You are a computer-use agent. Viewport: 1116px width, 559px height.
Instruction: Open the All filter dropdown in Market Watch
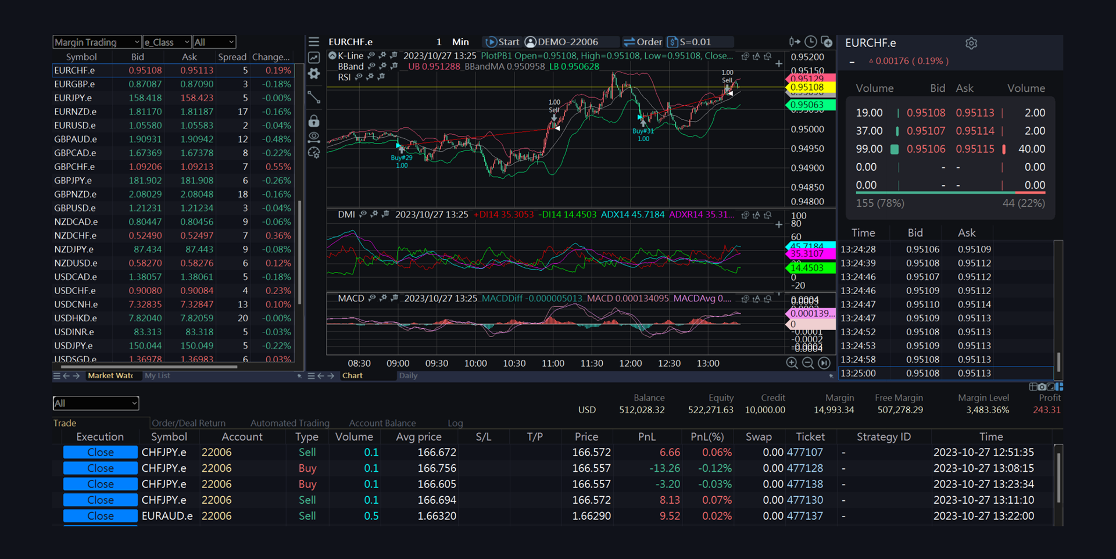click(214, 42)
